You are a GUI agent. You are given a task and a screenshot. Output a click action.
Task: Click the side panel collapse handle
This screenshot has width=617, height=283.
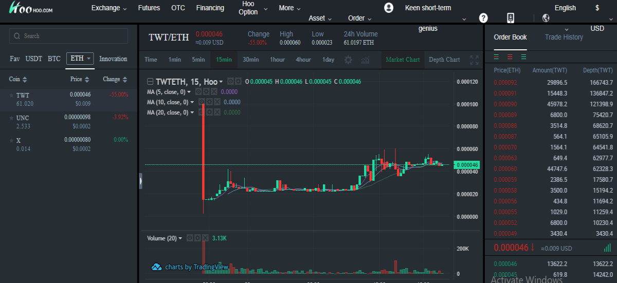[x=141, y=181]
